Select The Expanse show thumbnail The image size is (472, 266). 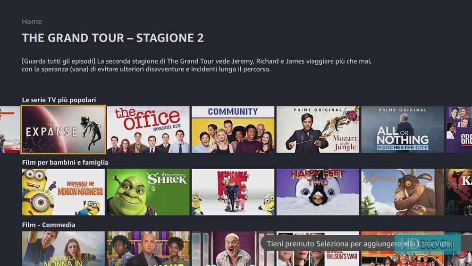coord(63,129)
